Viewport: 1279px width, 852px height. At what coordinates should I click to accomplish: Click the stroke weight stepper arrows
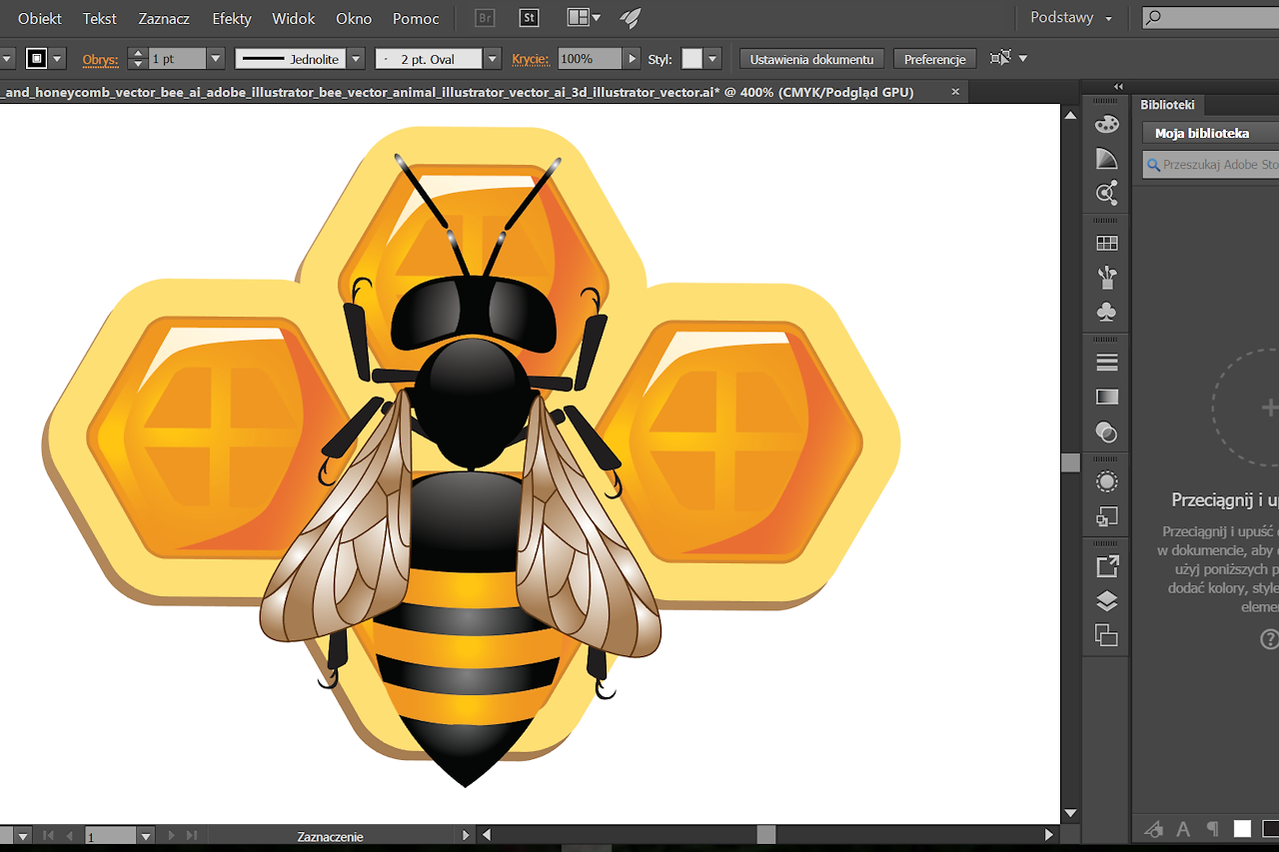138,59
